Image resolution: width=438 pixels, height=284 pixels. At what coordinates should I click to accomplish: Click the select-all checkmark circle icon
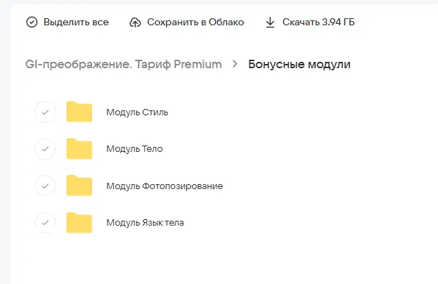pyautogui.click(x=32, y=22)
